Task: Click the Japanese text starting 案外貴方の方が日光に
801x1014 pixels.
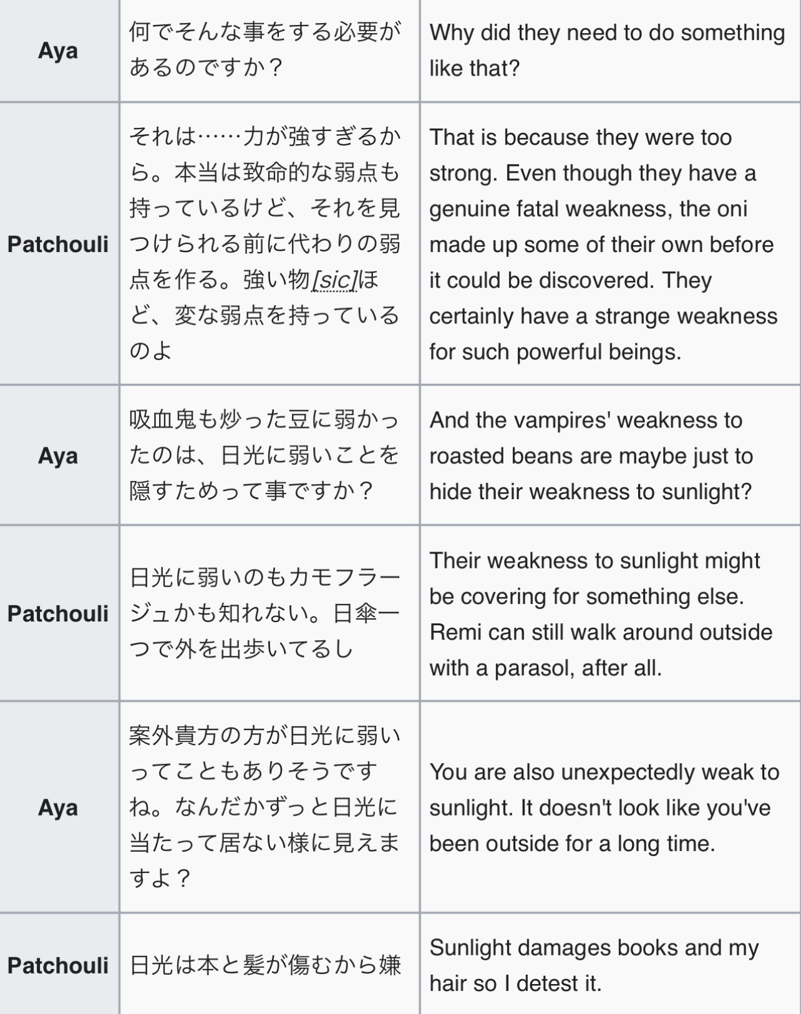Action: 265,807
